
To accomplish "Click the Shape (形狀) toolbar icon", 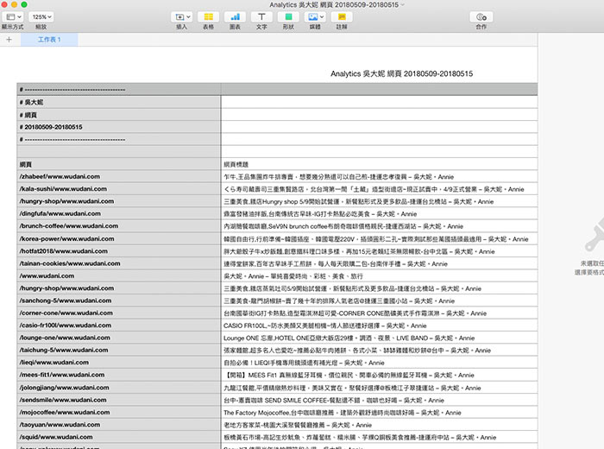I will click(x=288, y=17).
